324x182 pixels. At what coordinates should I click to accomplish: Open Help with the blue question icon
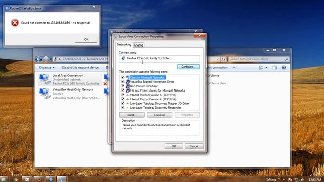click(x=284, y=67)
